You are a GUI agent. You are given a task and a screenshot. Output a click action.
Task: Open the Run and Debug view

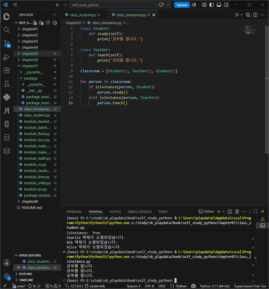pos(7,57)
